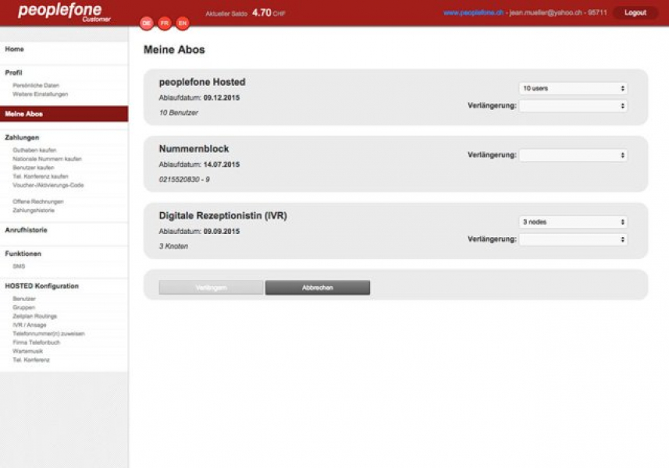
Task: Click the Abbrechen button
Action: pyautogui.click(x=318, y=288)
